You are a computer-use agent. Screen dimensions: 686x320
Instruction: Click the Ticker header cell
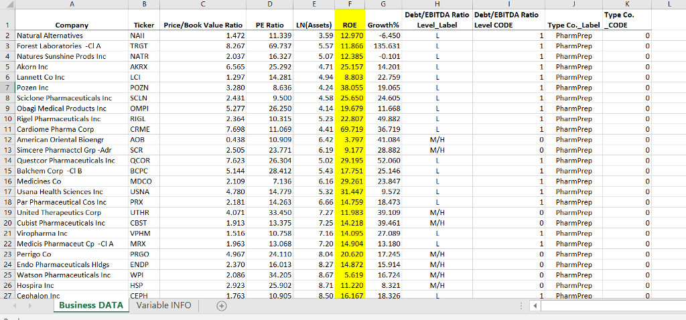tap(144, 19)
